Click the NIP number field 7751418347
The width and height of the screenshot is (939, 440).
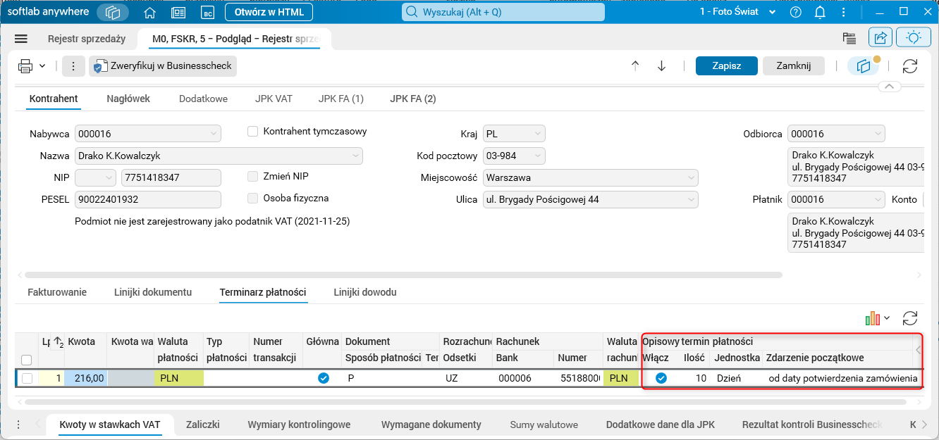171,178
